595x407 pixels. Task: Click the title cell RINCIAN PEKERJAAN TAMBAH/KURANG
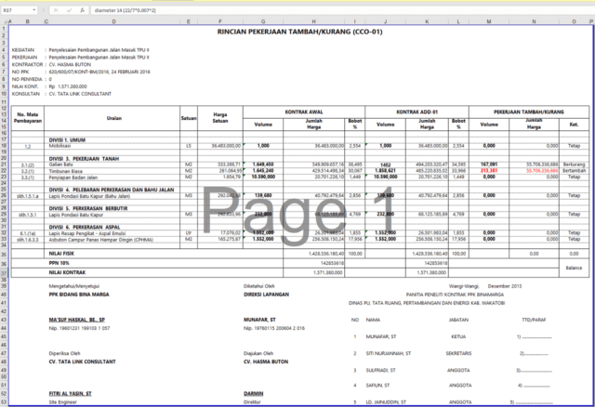(x=294, y=31)
